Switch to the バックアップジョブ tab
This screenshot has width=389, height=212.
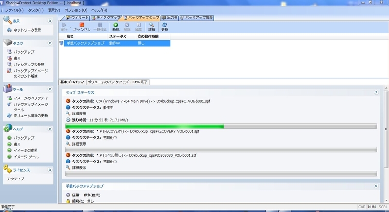click(x=141, y=18)
